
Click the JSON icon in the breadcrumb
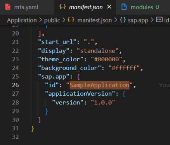[71, 20]
